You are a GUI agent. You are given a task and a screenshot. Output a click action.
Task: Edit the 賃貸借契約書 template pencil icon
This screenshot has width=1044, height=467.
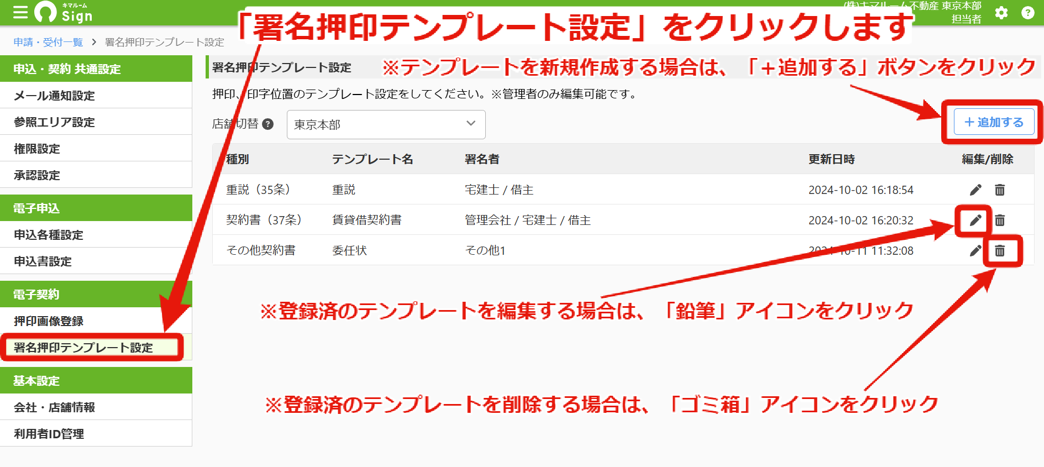(975, 221)
